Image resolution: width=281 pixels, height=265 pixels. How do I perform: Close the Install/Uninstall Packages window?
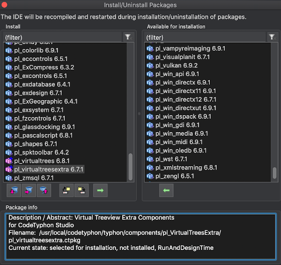[4, 5]
